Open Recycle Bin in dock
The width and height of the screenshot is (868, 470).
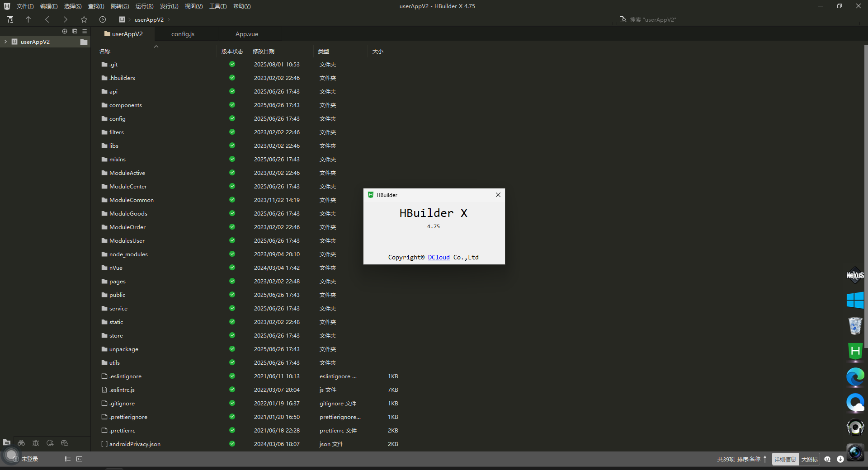click(x=855, y=326)
